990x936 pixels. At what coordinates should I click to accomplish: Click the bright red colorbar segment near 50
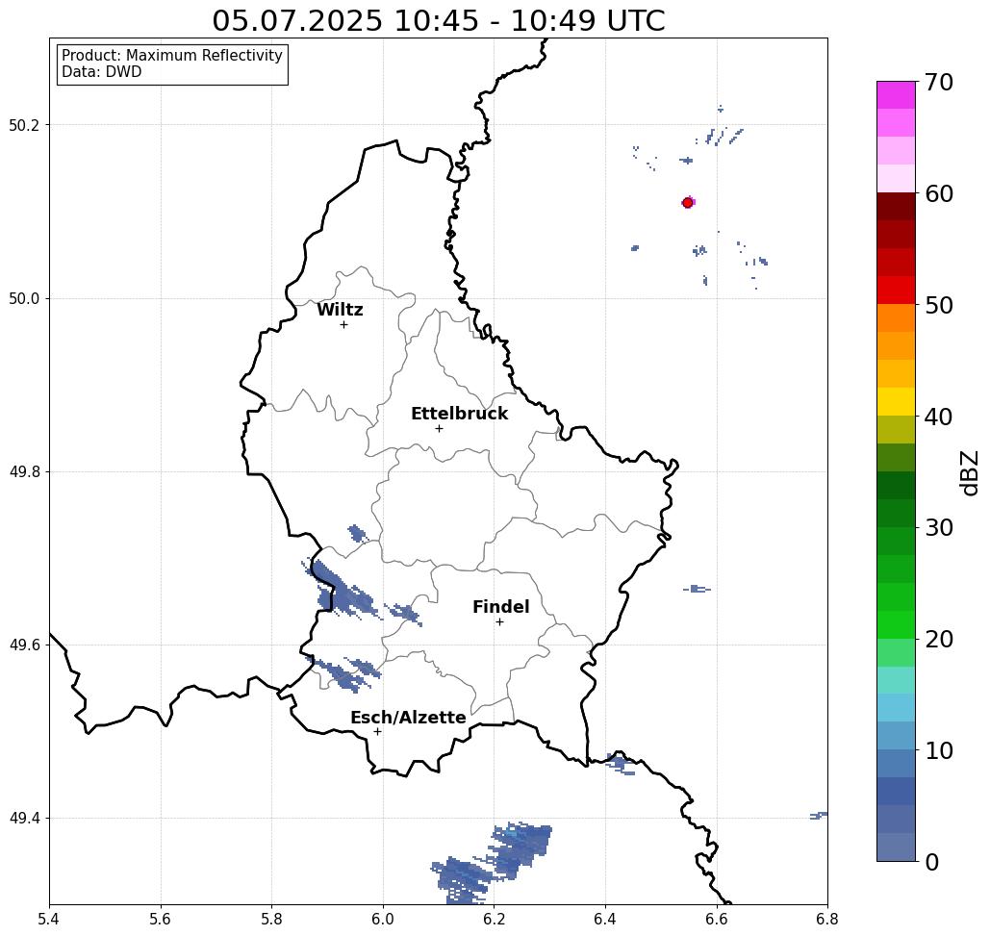pyautogui.click(x=896, y=291)
